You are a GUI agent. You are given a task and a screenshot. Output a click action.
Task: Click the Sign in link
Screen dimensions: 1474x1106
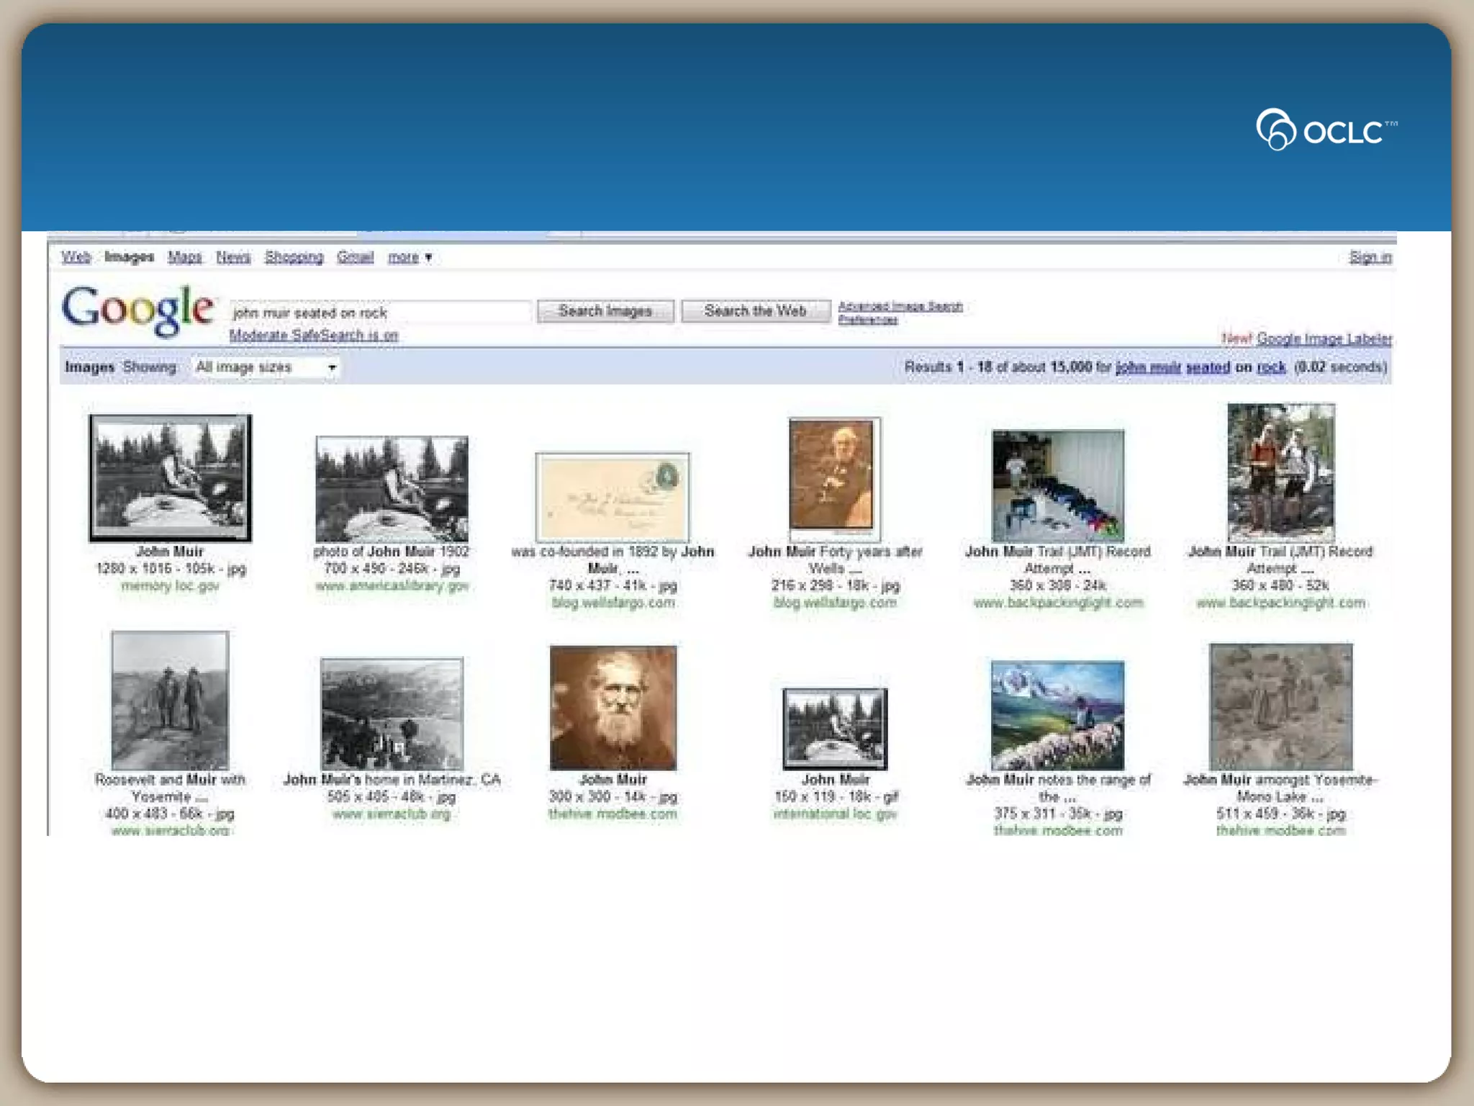(1370, 257)
